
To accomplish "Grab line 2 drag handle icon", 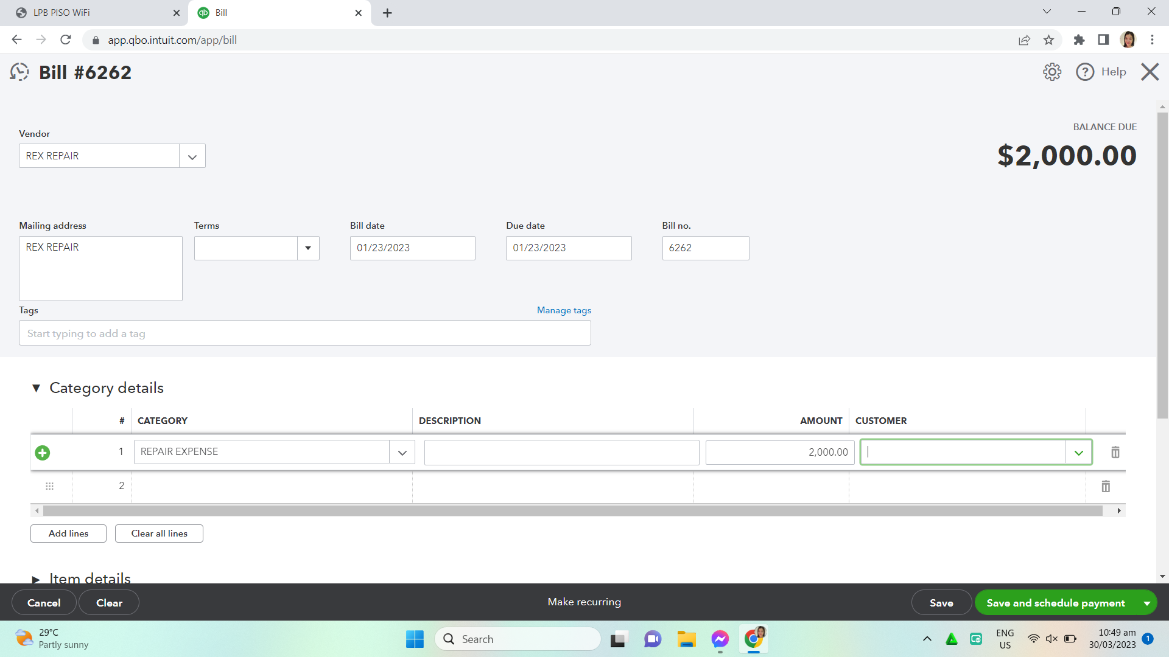I will (x=50, y=486).
